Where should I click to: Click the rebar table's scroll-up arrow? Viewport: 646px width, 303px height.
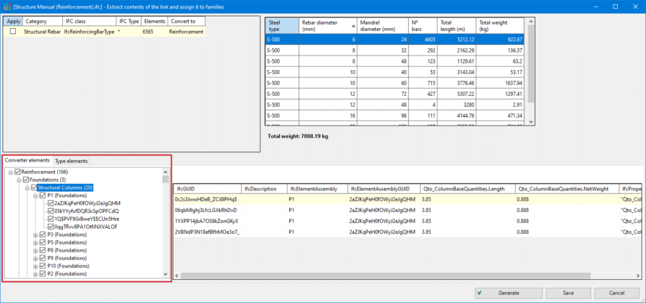pos(530,21)
